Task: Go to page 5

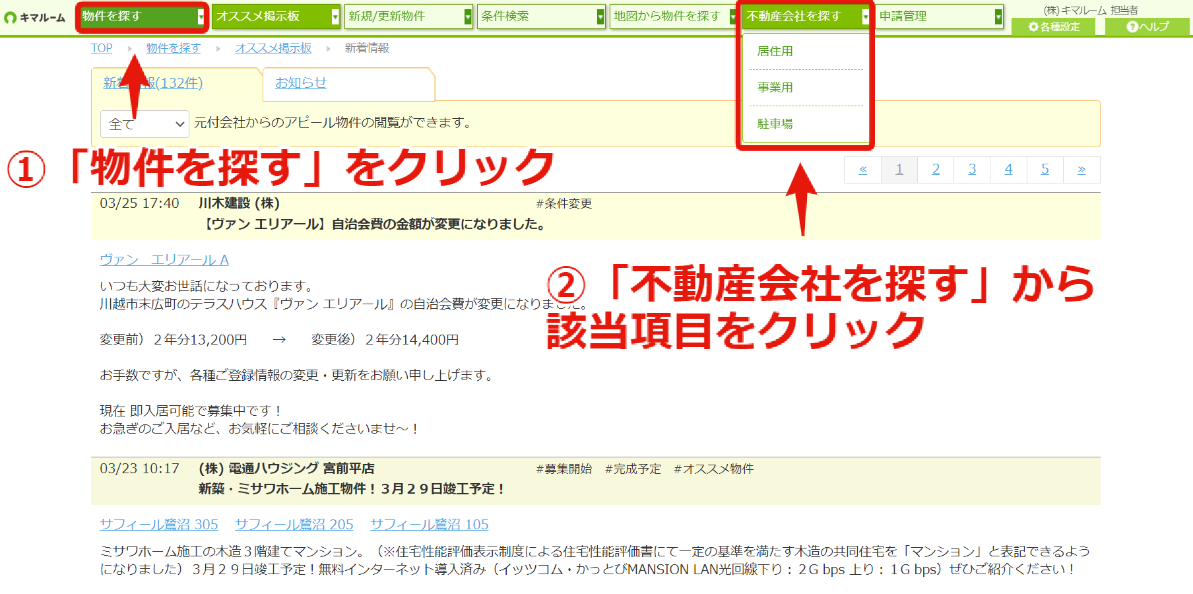Action: tap(1045, 170)
